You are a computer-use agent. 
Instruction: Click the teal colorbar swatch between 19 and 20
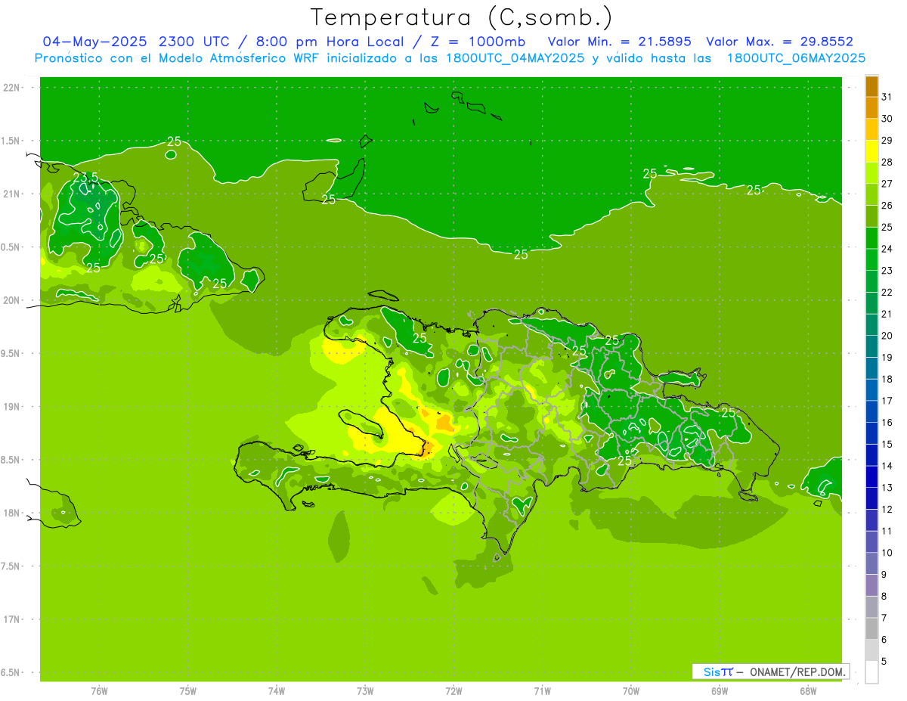(871, 346)
